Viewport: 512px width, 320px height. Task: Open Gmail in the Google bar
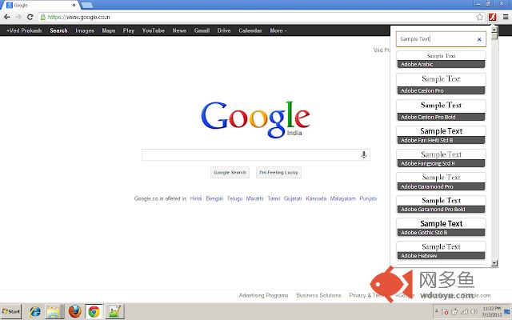click(x=202, y=30)
